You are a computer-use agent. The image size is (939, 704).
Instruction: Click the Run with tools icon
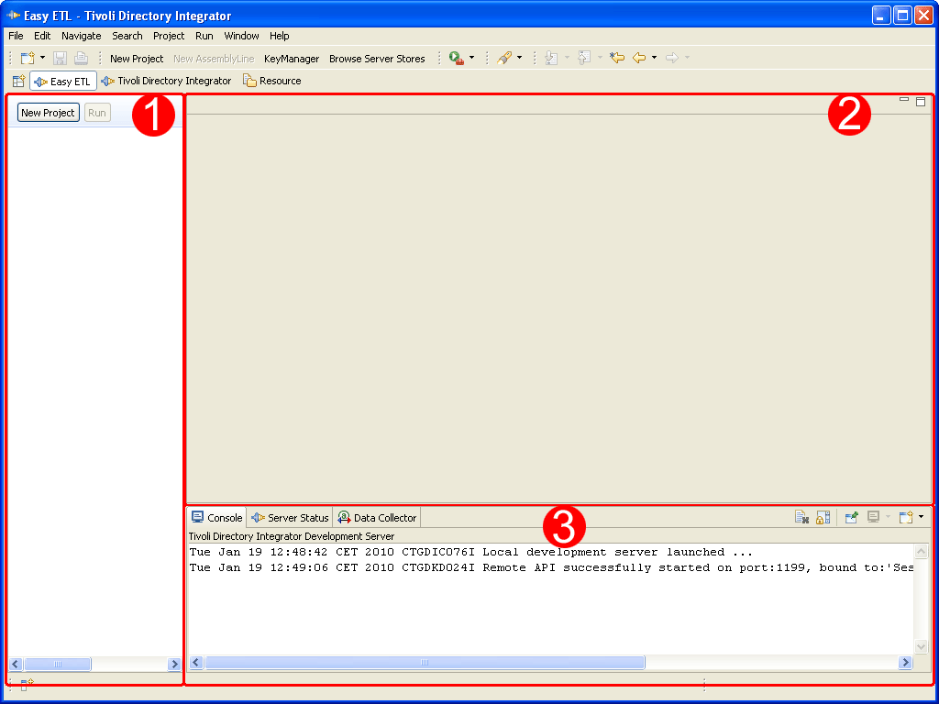point(457,58)
